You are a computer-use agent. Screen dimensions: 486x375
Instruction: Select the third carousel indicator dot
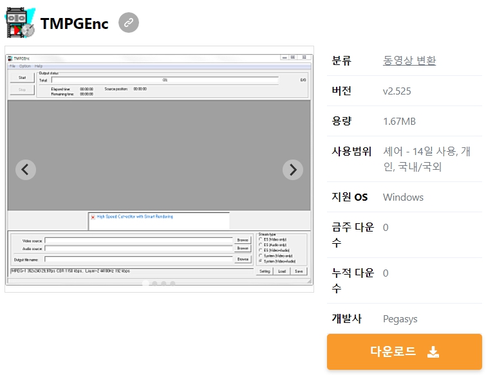point(164,283)
